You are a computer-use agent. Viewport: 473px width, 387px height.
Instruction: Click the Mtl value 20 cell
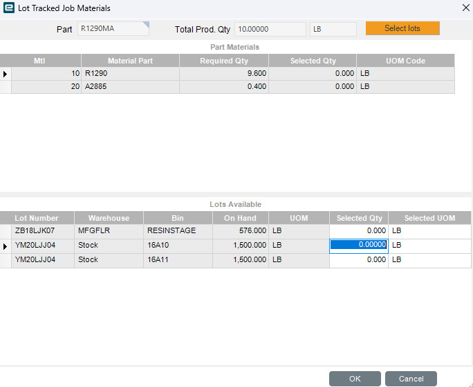pos(46,87)
